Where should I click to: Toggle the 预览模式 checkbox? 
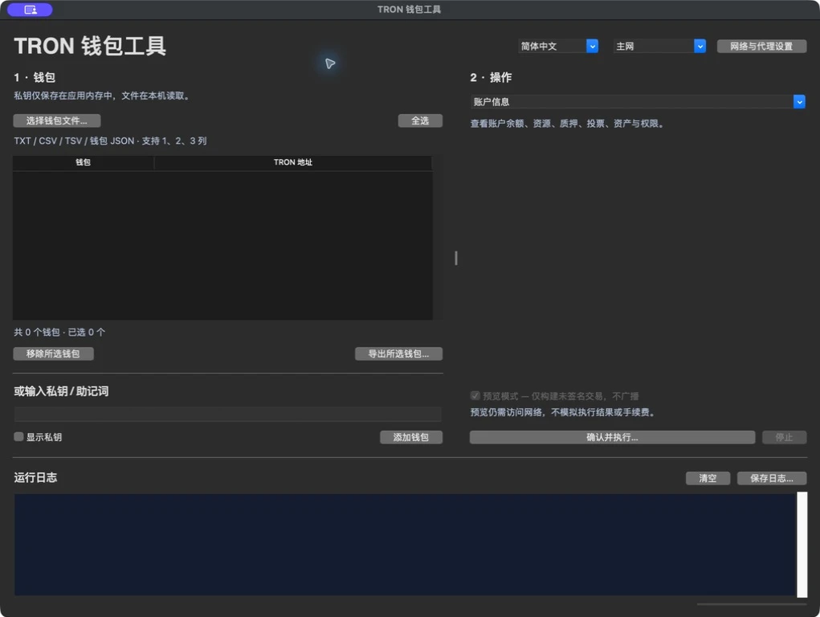(475, 395)
